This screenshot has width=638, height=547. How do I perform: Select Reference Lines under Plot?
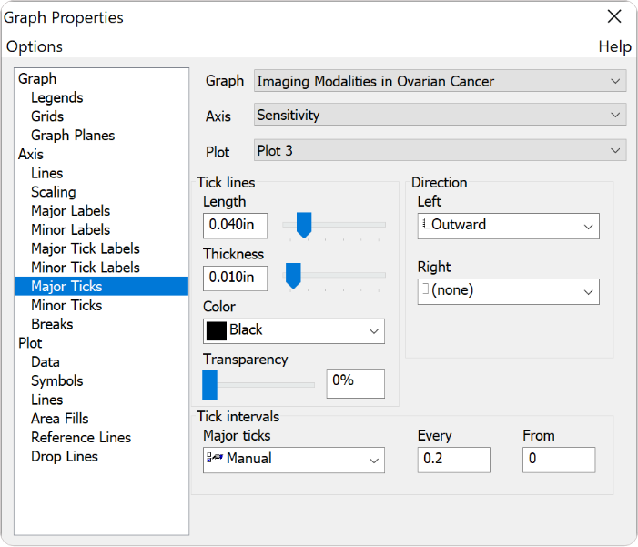[x=81, y=438]
